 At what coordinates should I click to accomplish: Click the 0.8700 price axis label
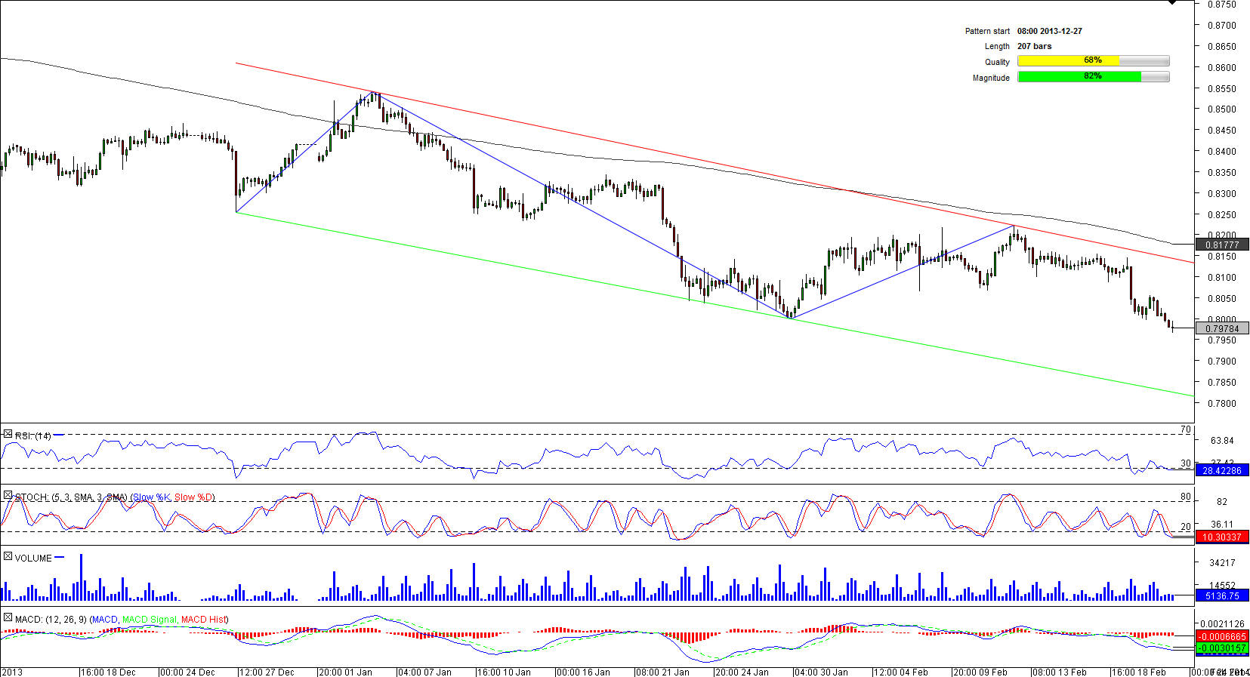click(x=1222, y=25)
